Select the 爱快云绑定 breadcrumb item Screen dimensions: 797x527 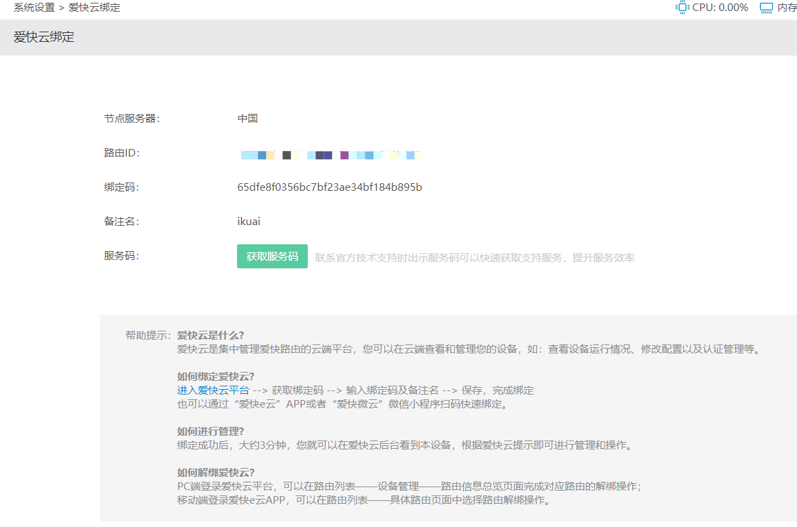[95, 8]
